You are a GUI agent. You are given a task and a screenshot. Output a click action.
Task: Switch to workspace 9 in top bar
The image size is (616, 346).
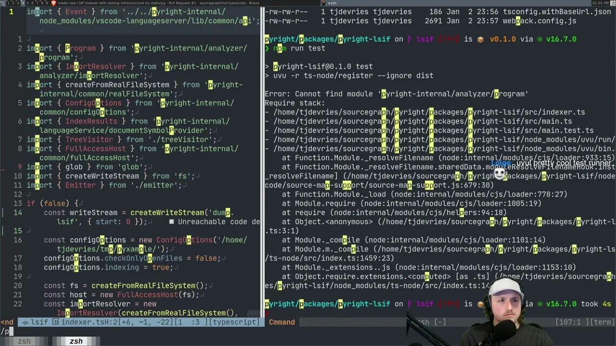pos(48,3)
